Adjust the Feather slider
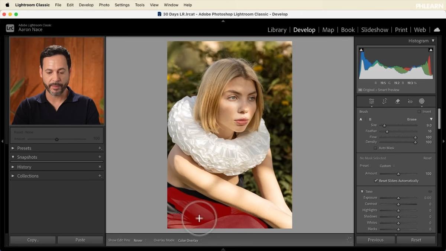 point(398,131)
